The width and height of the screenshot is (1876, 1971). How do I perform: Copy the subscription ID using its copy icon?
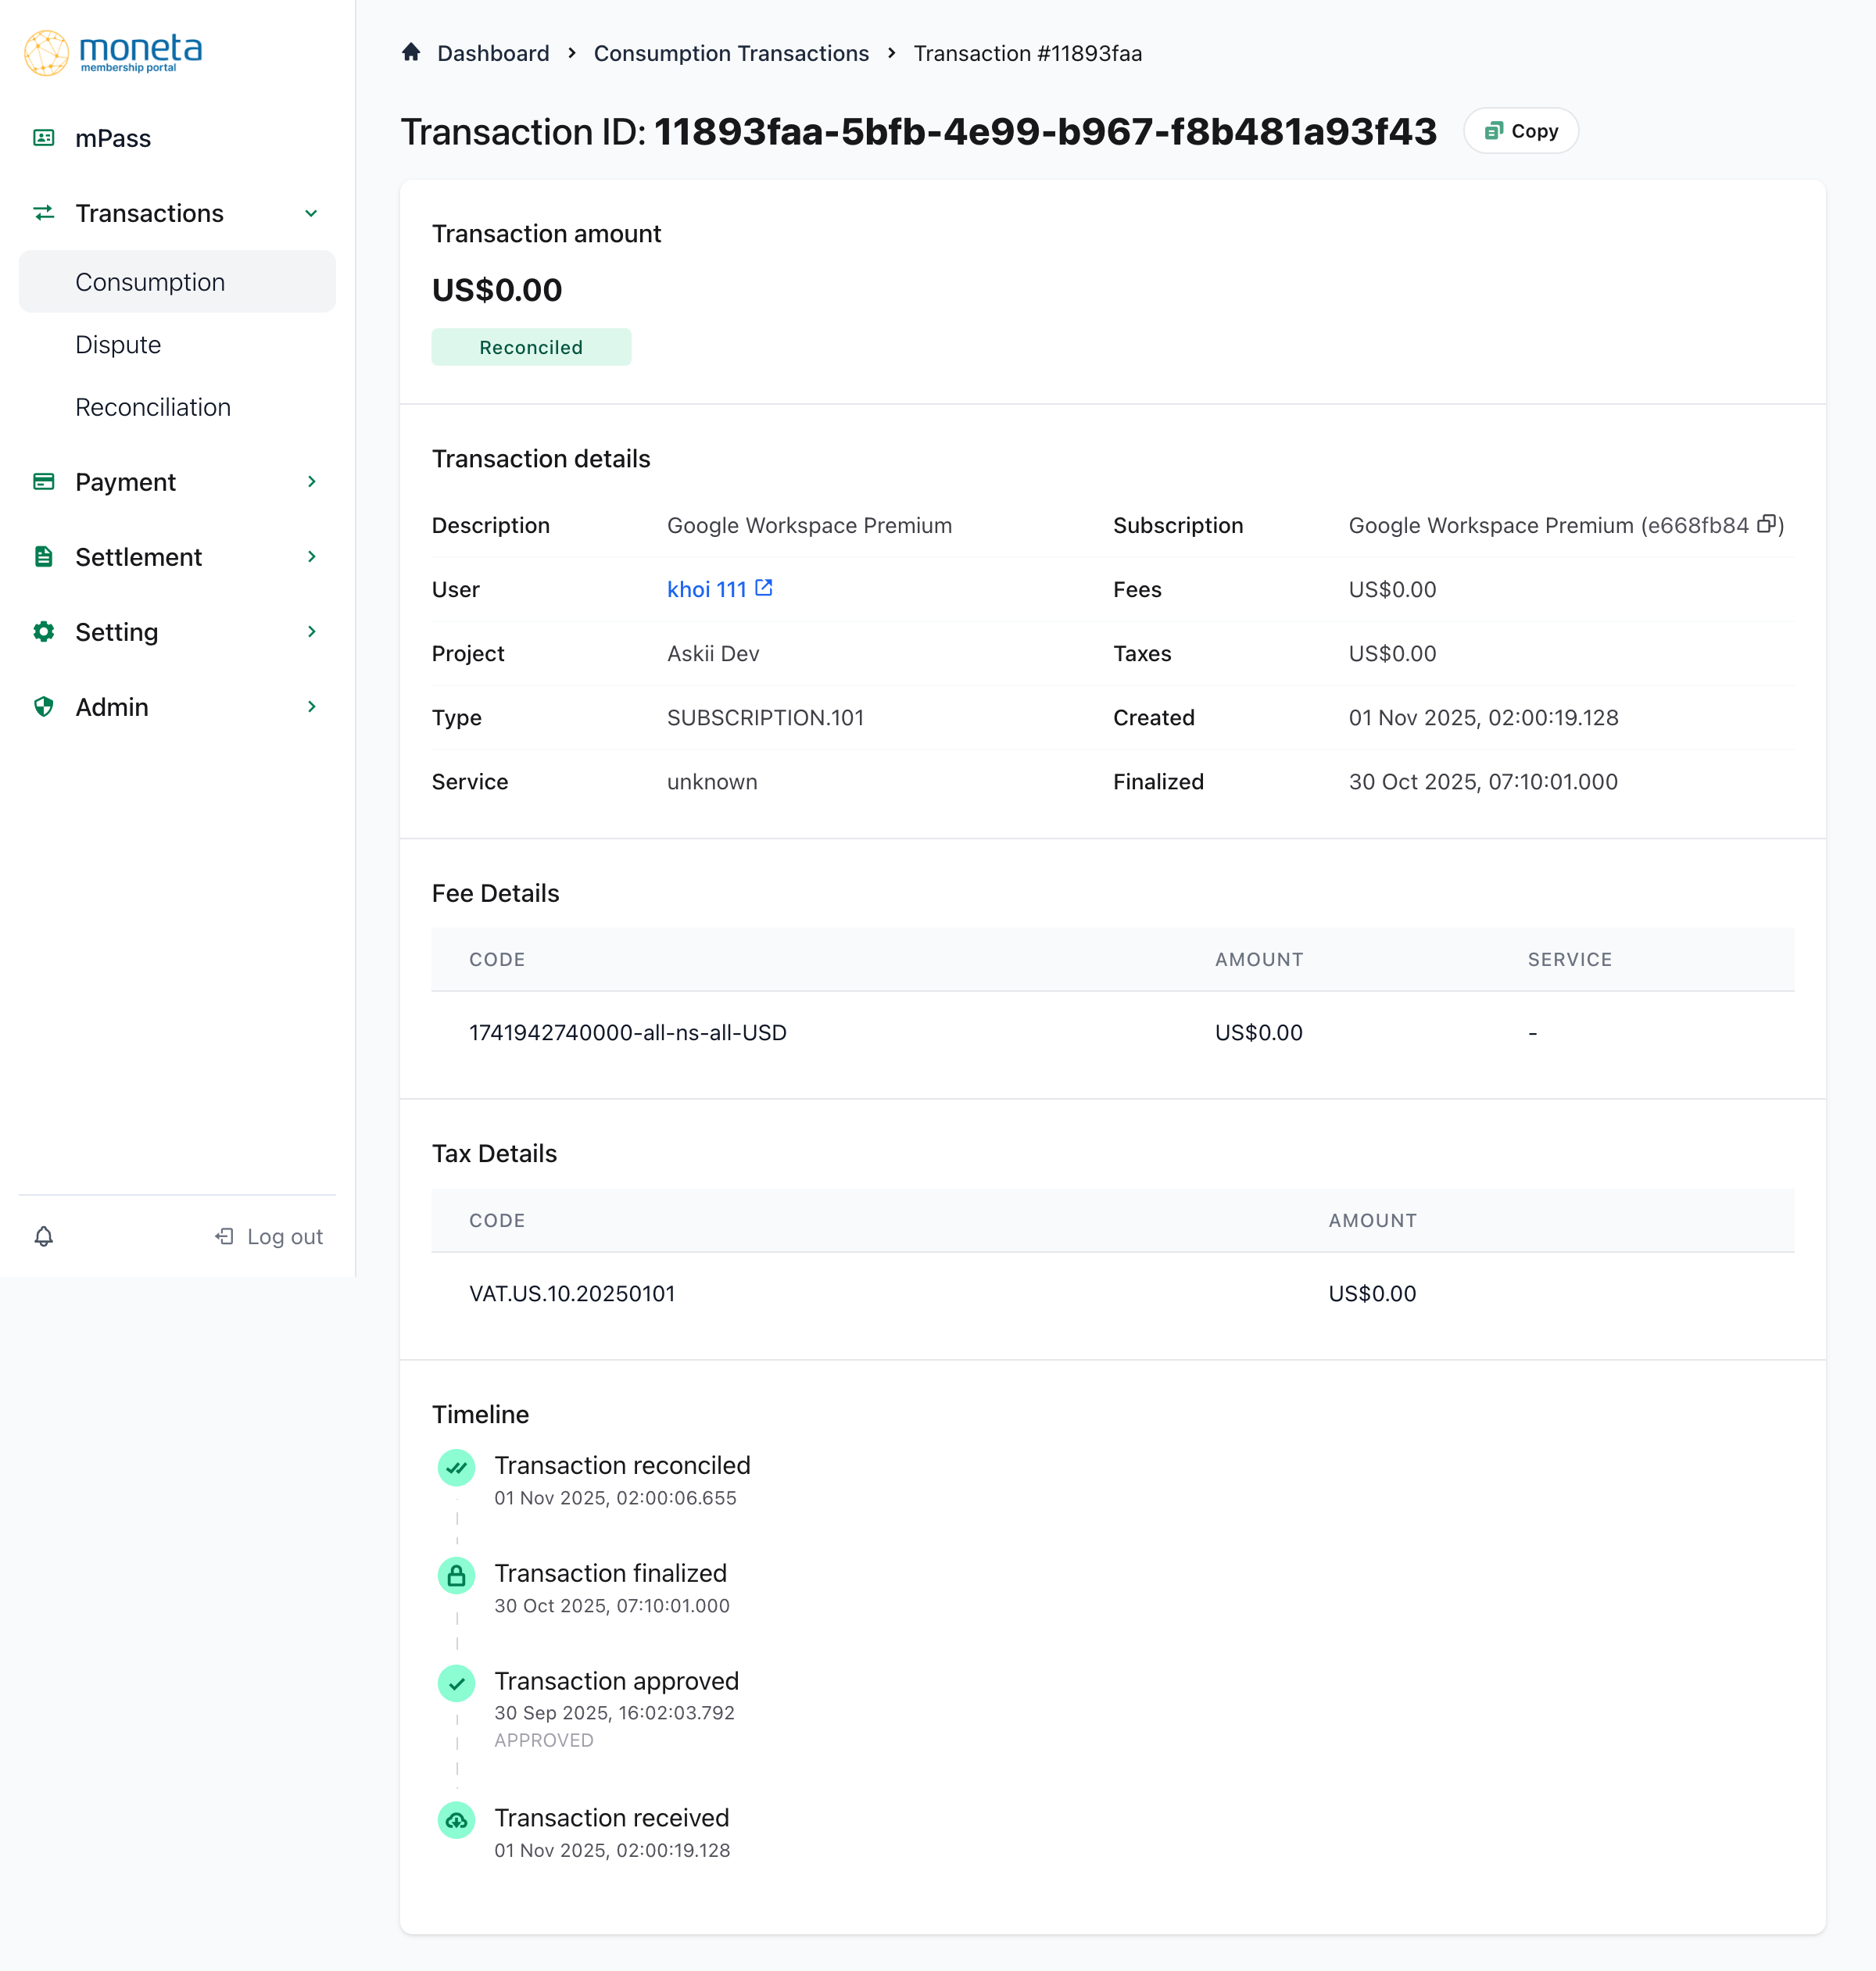tap(1769, 523)
